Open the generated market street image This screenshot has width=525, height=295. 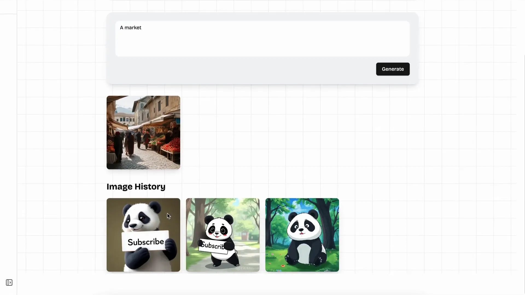tap(143, 132)
